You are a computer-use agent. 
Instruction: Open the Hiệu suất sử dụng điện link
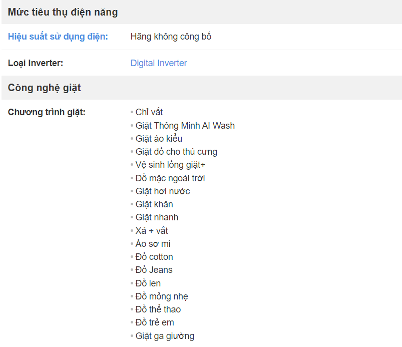pyautogui.click(x=58, y=37)
